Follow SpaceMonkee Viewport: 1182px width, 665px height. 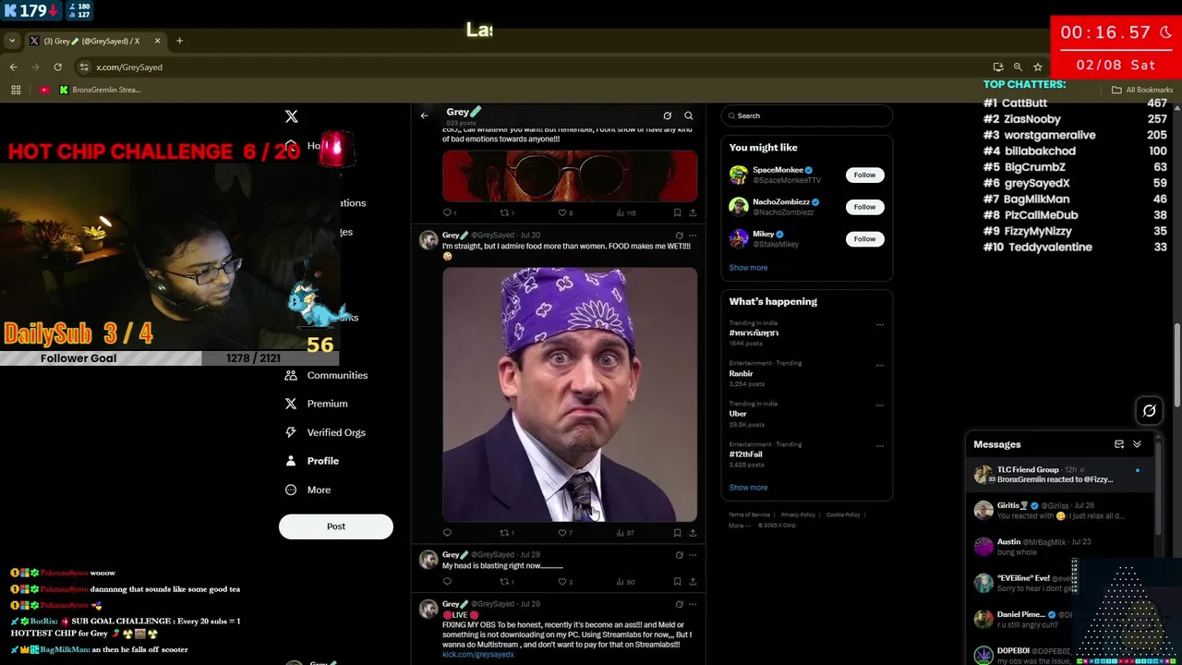coord(864,175)
